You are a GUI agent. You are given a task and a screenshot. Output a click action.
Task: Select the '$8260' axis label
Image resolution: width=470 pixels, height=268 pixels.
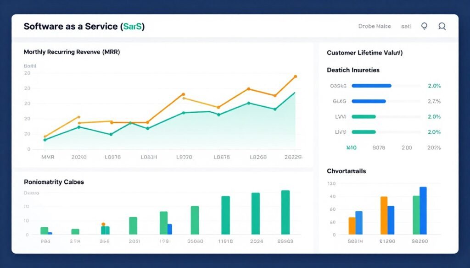point(420,241)
